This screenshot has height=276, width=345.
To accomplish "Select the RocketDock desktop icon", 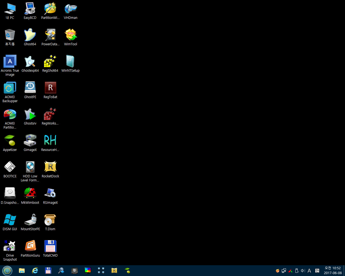I will (50, 170).
